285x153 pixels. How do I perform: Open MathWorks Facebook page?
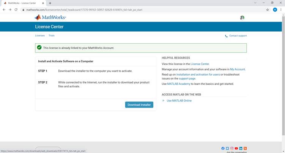coord(223,148)
